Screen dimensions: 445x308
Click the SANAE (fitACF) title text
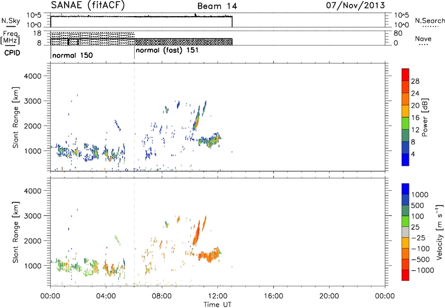(87, 5)
